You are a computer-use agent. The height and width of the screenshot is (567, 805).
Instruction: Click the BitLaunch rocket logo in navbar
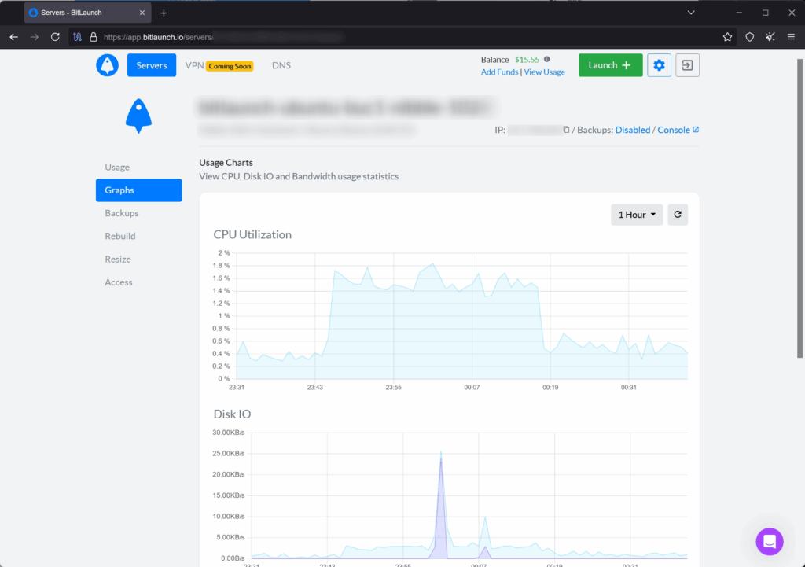107,65
